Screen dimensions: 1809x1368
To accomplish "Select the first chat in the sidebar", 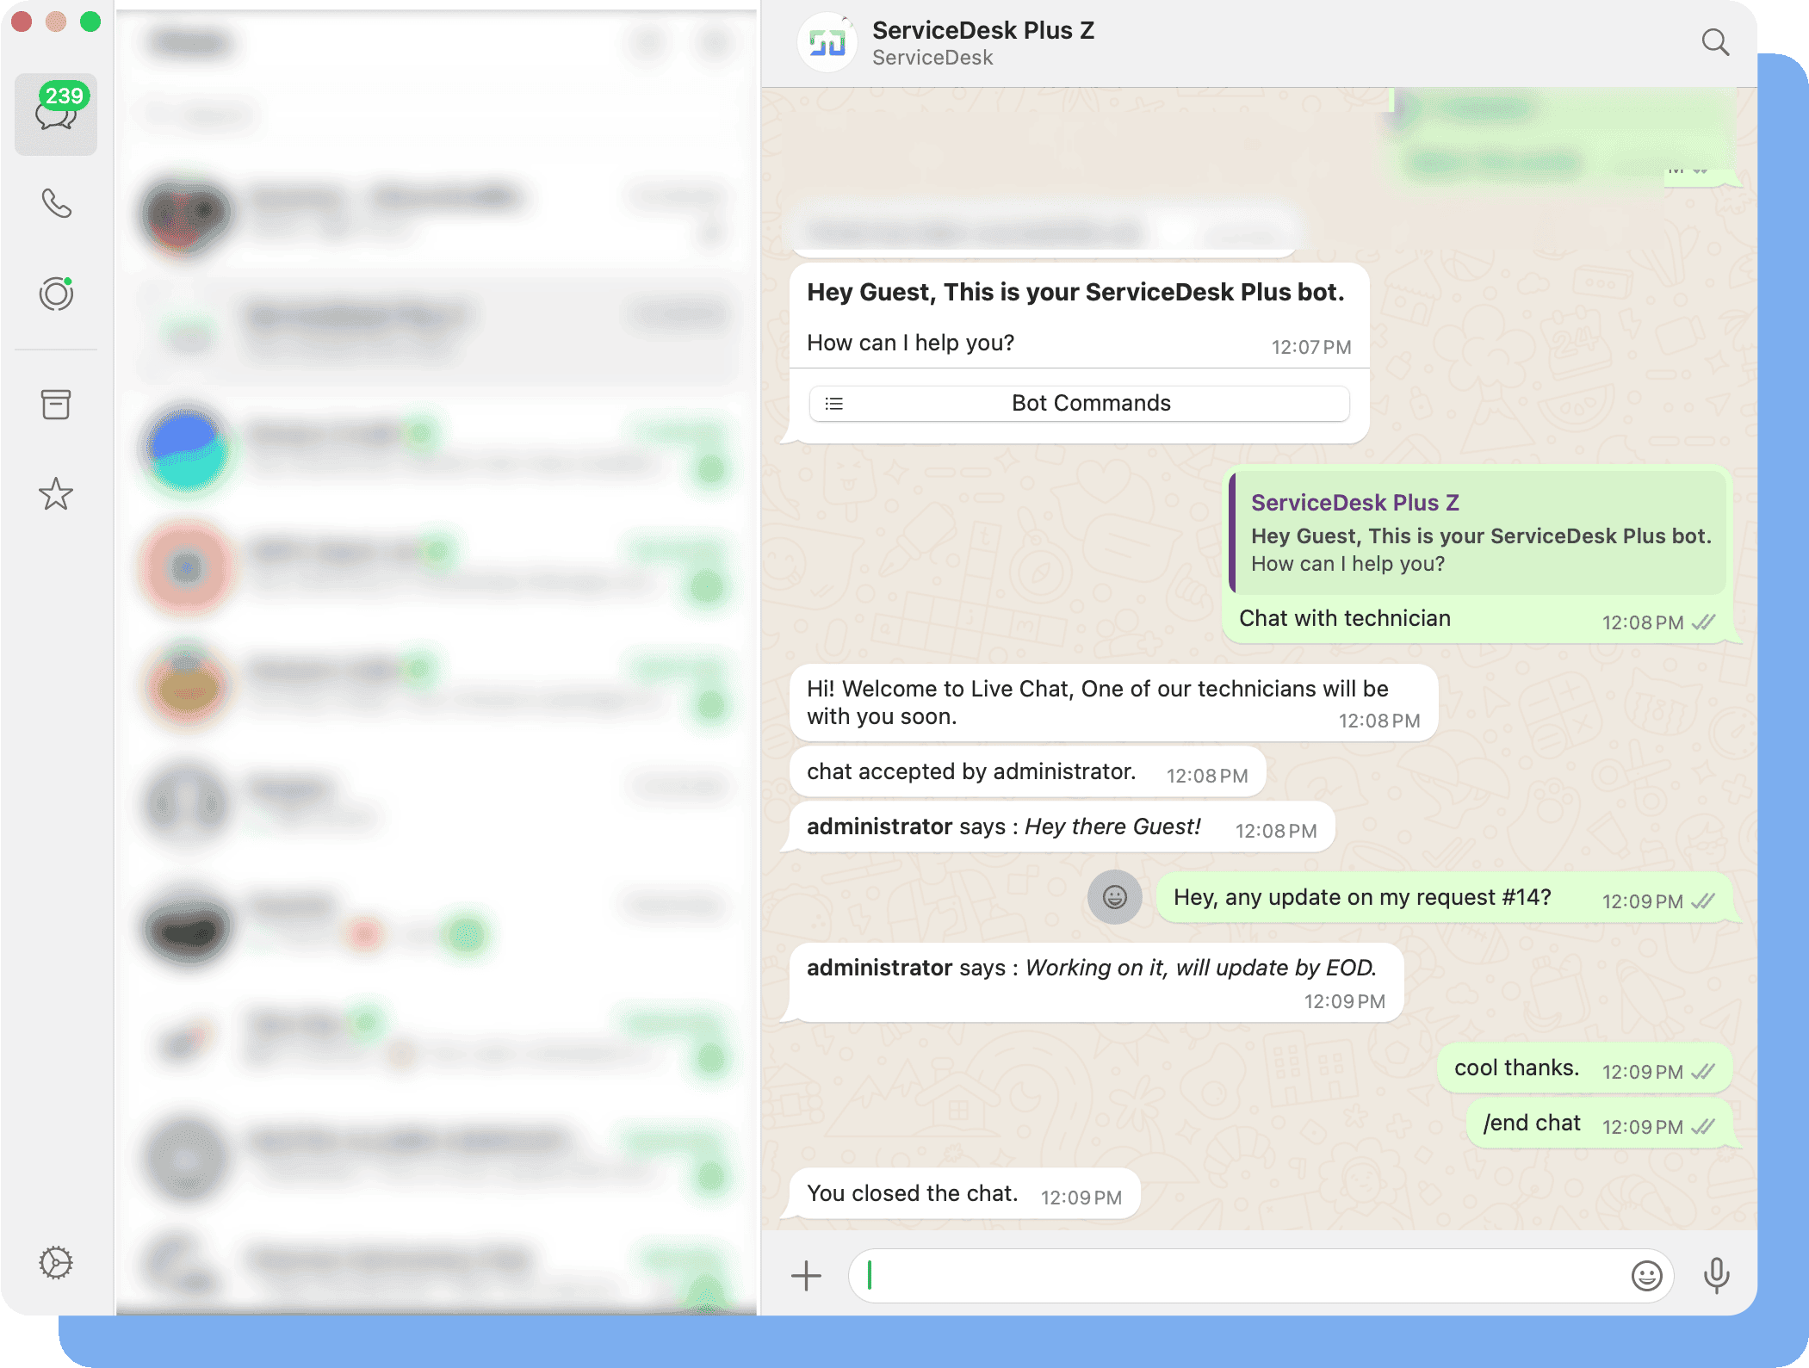I will point(431,215).
